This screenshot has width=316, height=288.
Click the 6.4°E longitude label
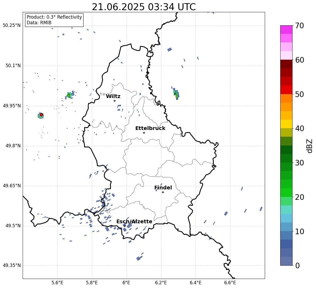[195, 283]
